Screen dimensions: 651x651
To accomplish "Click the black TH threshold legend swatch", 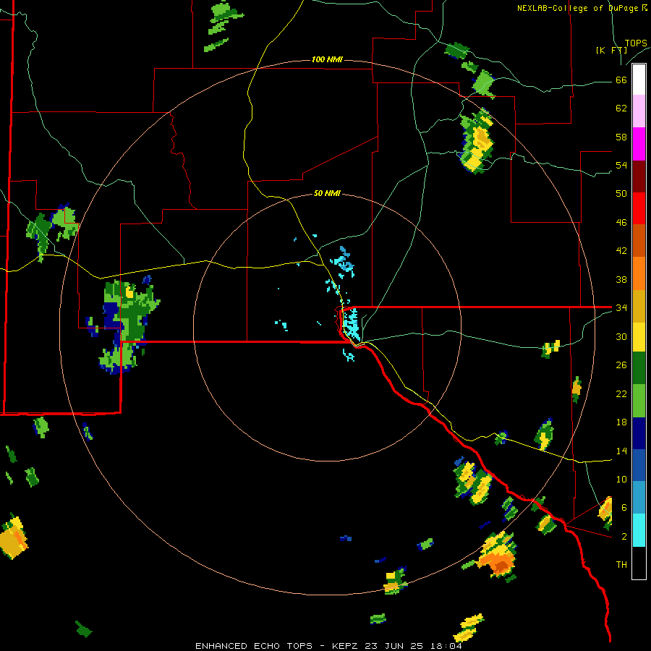I will (639, 563).
